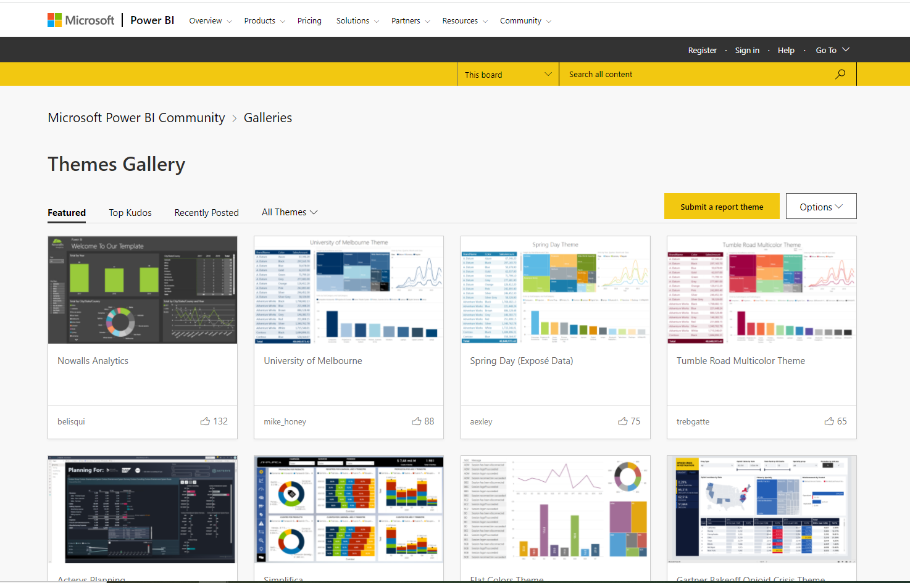Open the Resources dropdown
Viewport: 910px width, 583px height.
point(465,21)
